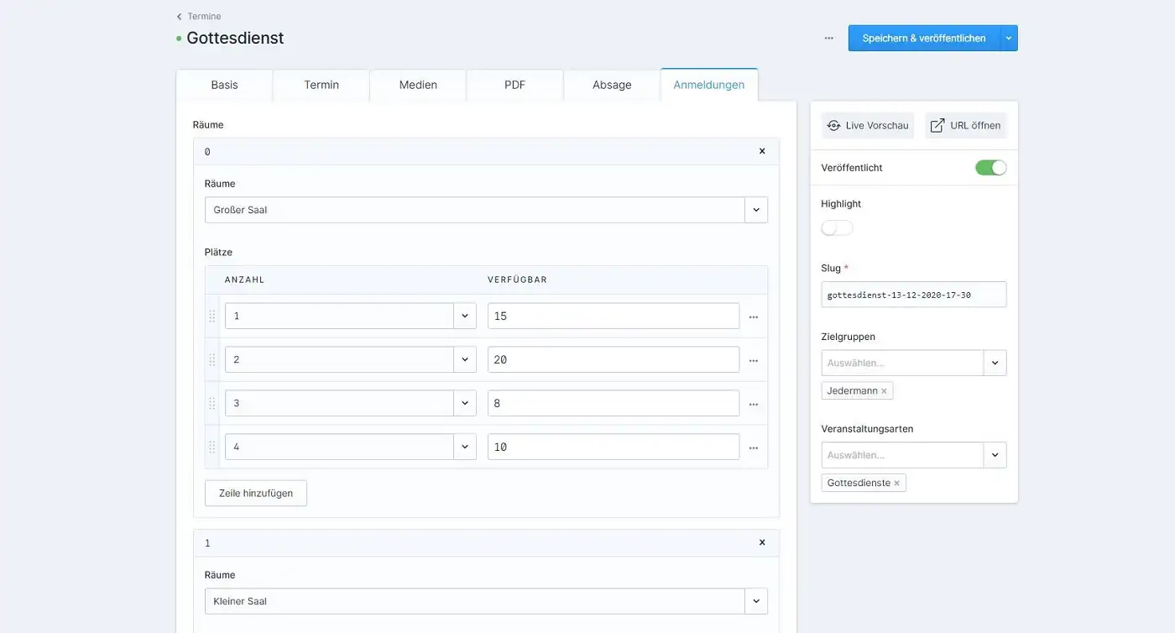Click Zeile hinzufügen button
1175x633 pixels.
click(256, 493)
